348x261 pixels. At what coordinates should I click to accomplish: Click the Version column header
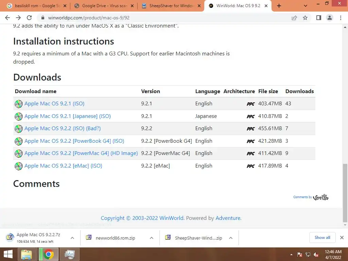[151, 91]
